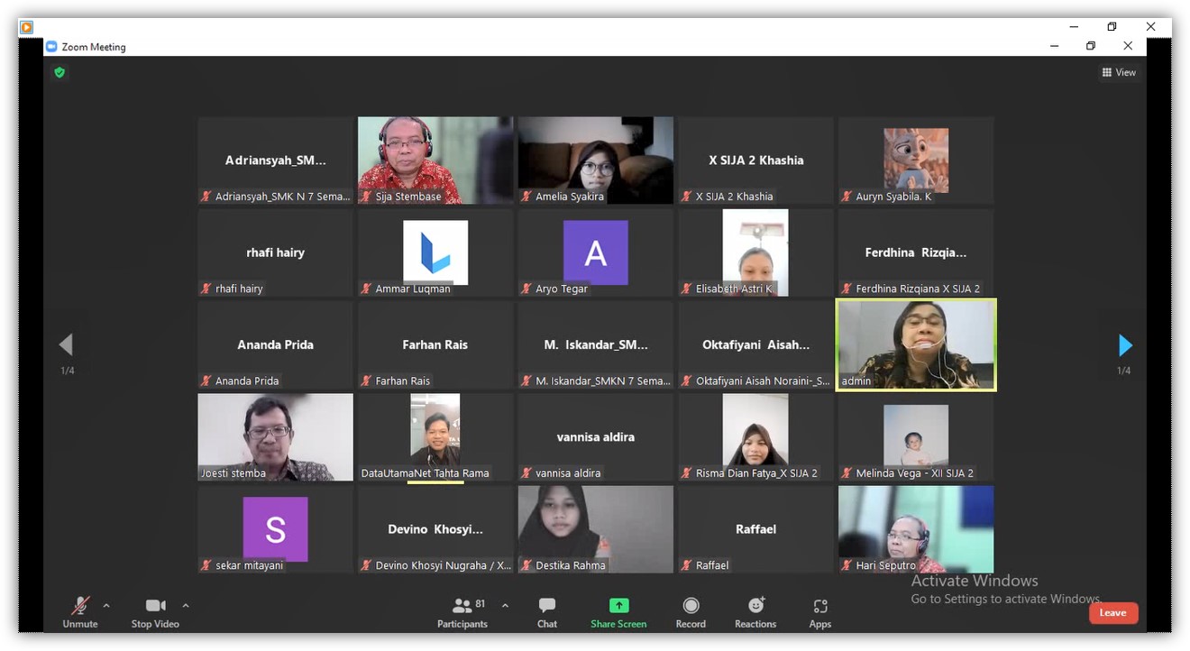
Task: Select the X SIJA 2 Khashia tile
Action: (x=755, y=160)
